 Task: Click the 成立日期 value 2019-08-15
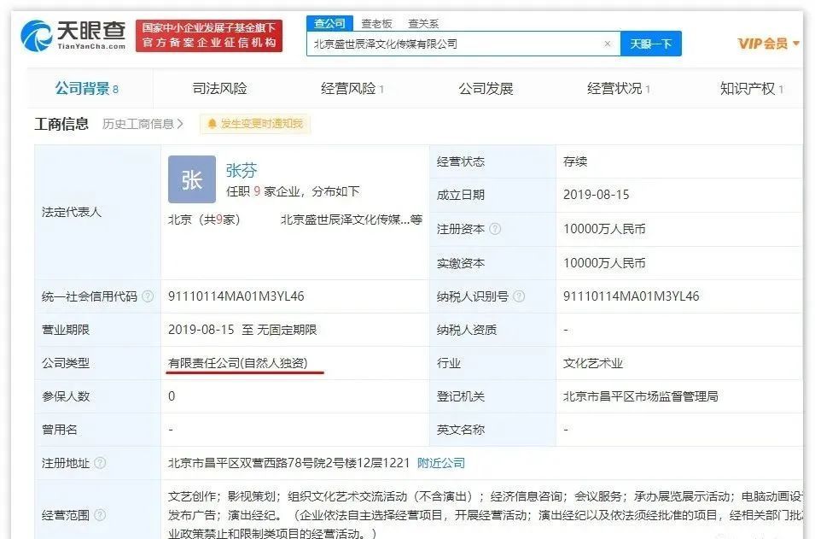pyautogui.click(x=597, y=195)
